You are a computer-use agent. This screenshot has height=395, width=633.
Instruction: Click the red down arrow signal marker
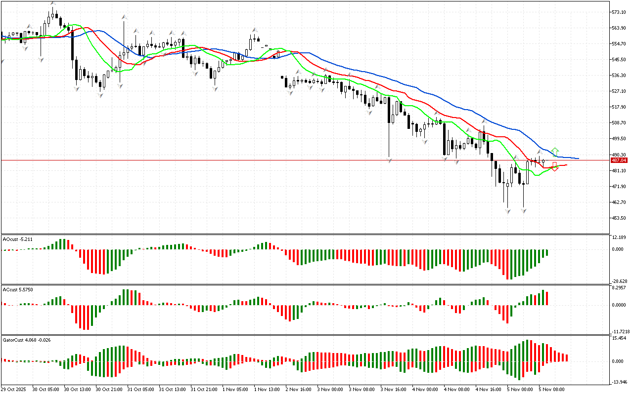pos(555,167)
